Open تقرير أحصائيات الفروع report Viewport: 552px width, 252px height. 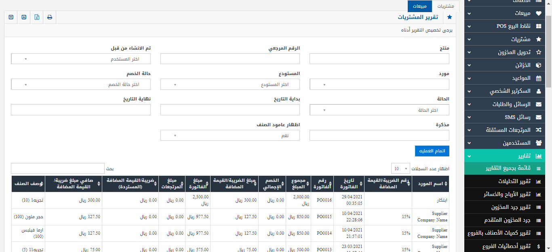coord(508,246)
